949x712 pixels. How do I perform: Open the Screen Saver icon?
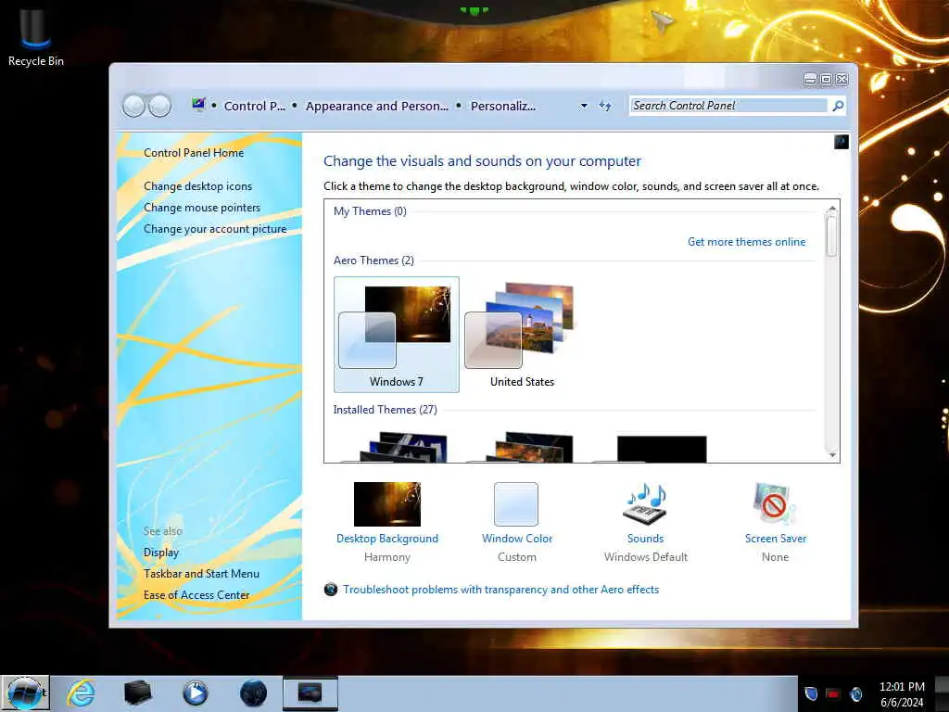[x=775, y=503]
